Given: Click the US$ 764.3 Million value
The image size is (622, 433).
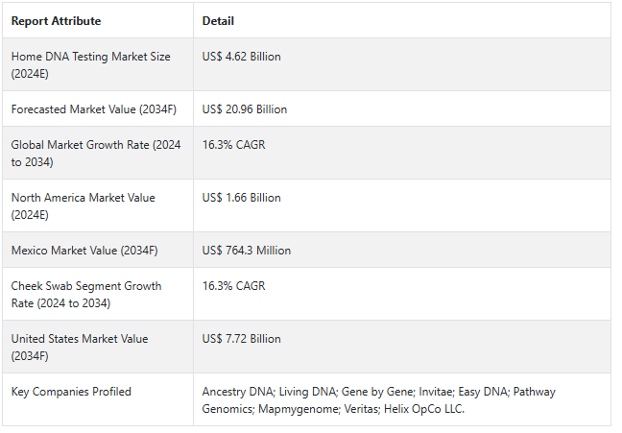Looking at the screenshot, I should point(247,251).
